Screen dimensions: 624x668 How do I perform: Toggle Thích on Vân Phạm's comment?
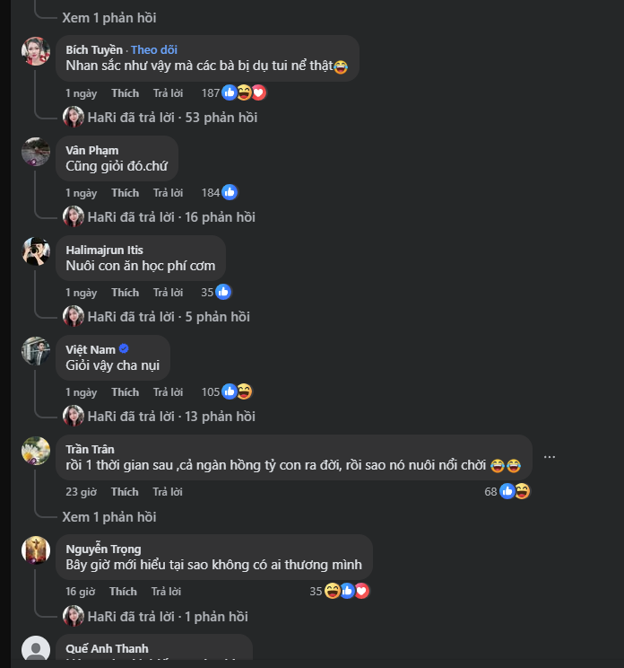click(125, 192)
